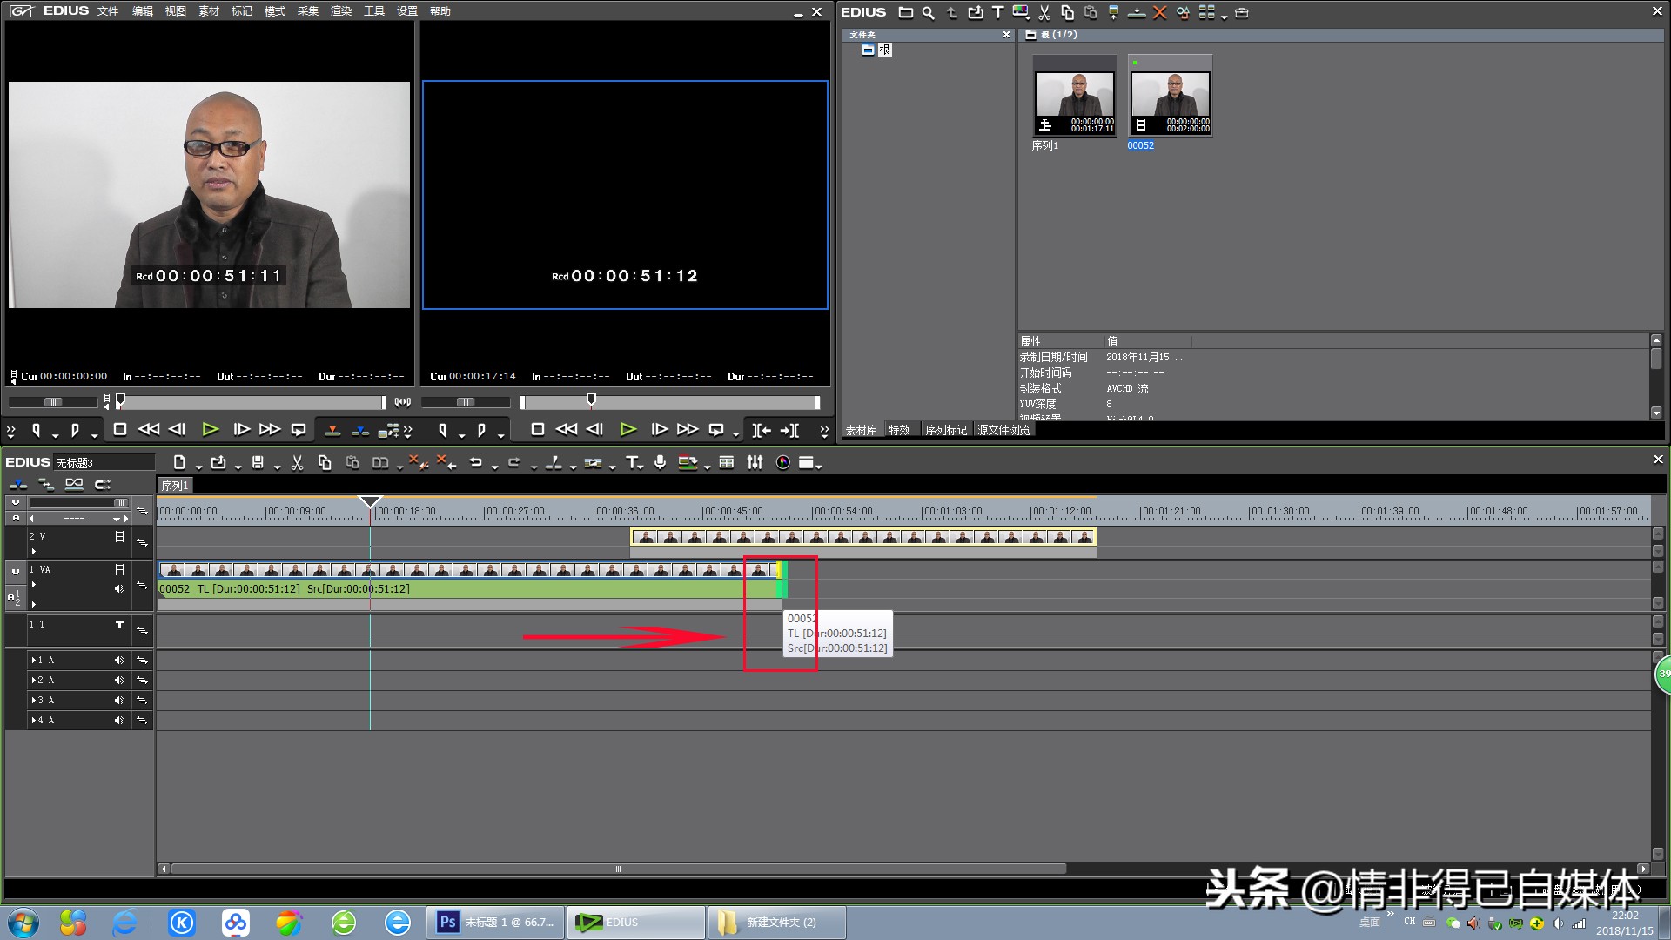Open the audio mixer icon
This screenshot has width=1671, height=940.
pyautogui.click(x=755, y=463)
